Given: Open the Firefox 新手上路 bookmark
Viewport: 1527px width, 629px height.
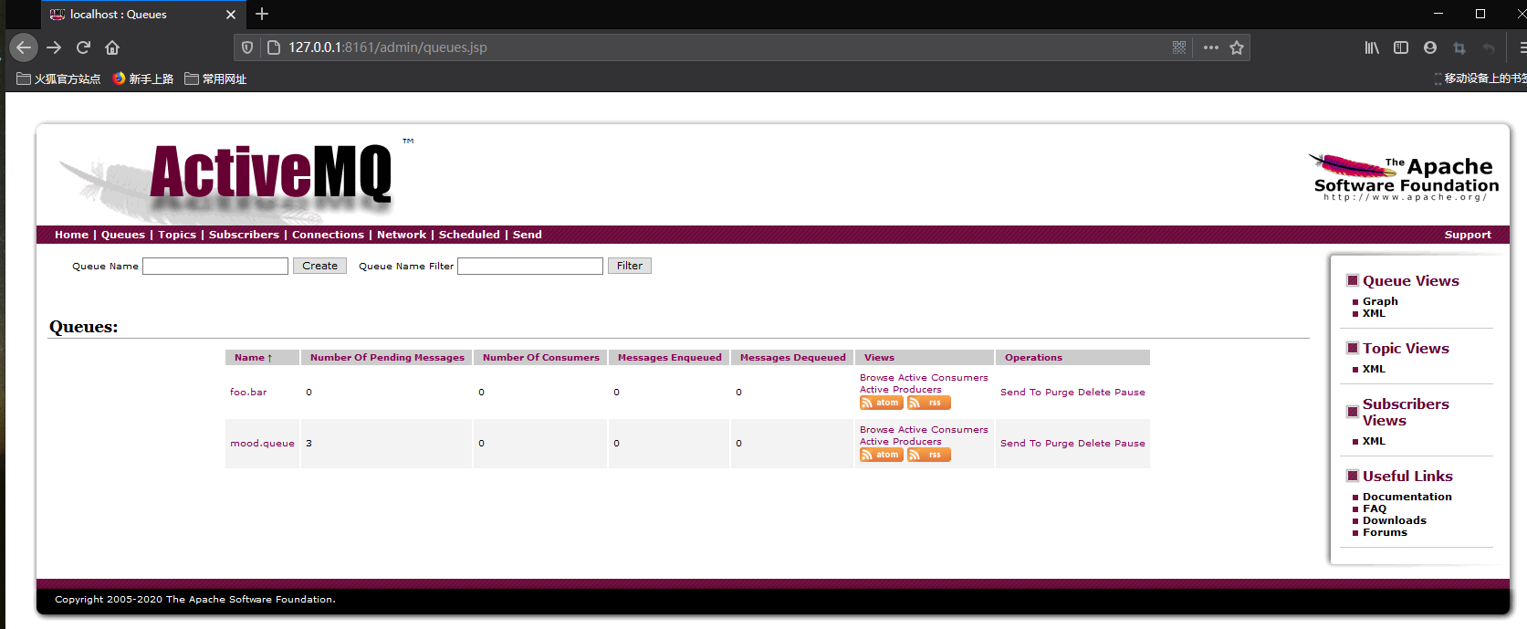Looking at the screenshot, I should (x=142, y=79).
